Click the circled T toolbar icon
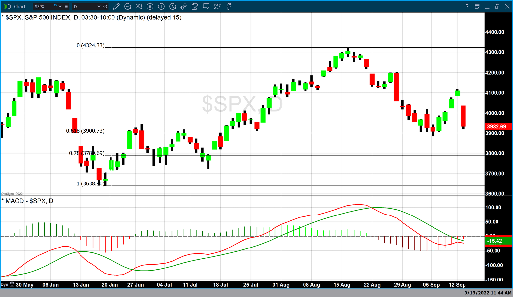 [x=161, y=6]
